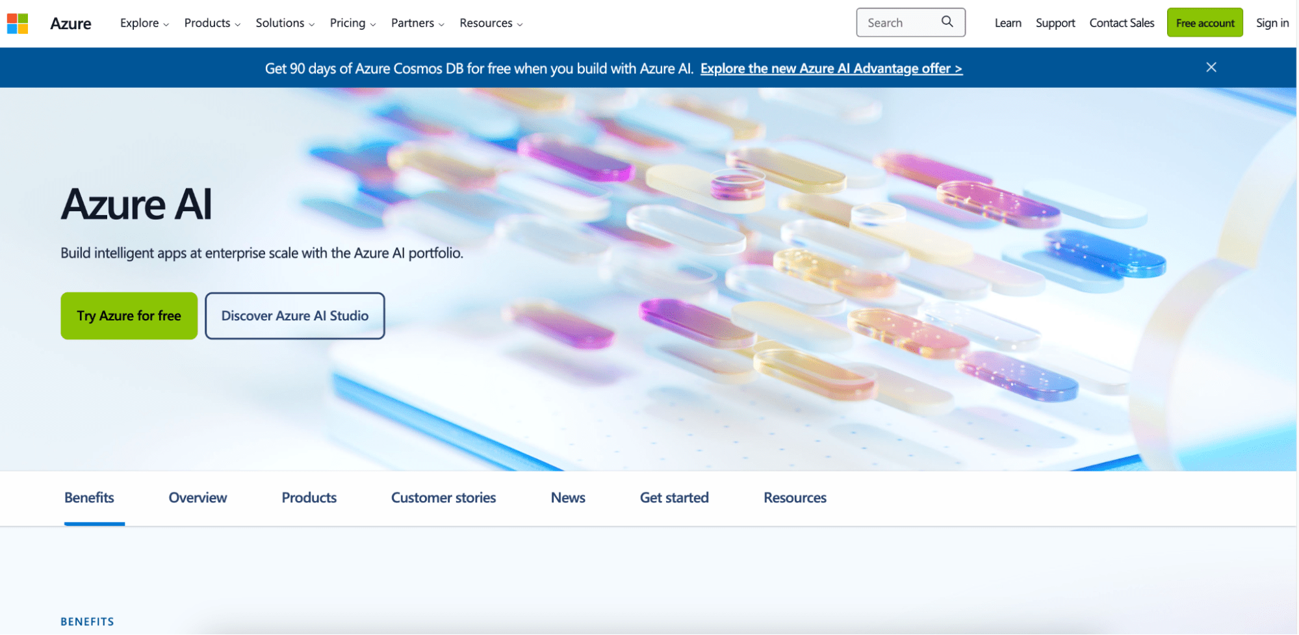The image size is (1299, 635).
Task: Switch to the Products tab below hero
Action: 309,498
